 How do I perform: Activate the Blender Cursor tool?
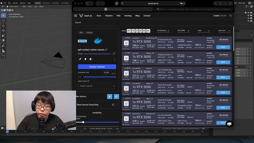pyautogui.click(x=3, y=20)
